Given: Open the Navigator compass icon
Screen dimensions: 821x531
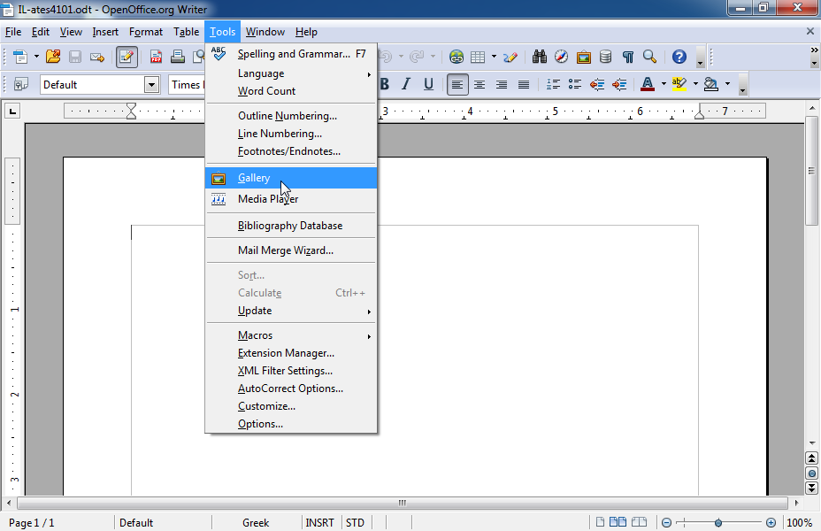Looking at the screenshot, I should tap(561, 57).
